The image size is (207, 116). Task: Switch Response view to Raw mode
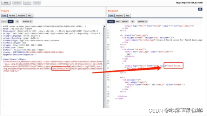pos(118,22)
